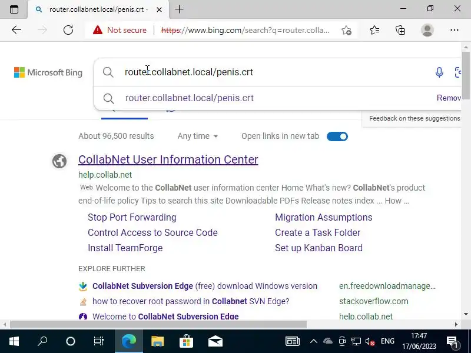Click the scroll right arrow

[456, 324]
